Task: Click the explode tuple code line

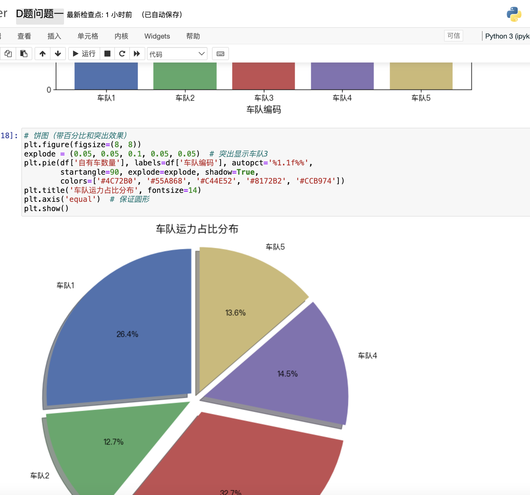Action: pyautogui.click(x=146, y=154)
